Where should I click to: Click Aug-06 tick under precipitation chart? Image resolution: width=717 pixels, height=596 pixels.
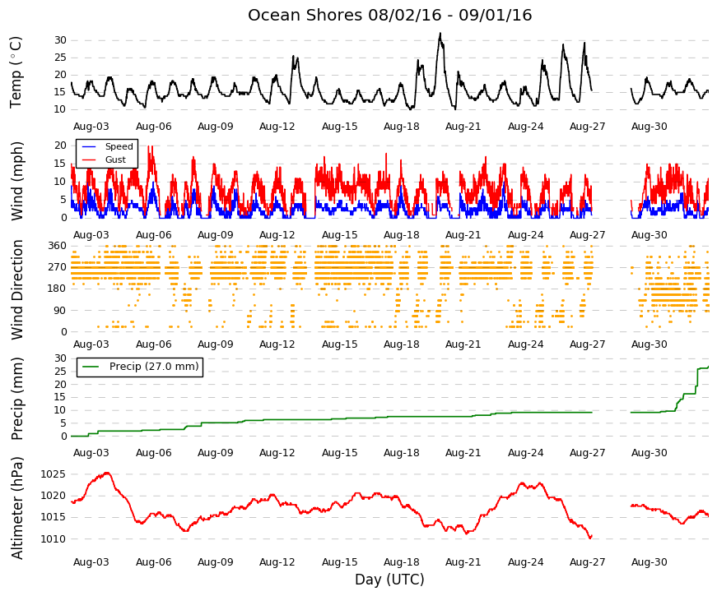[x=154, y=453]
